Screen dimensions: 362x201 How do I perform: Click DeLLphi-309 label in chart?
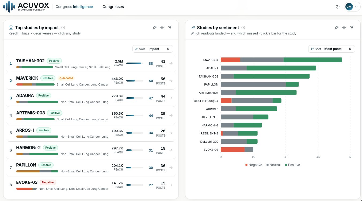click(209, 141)
